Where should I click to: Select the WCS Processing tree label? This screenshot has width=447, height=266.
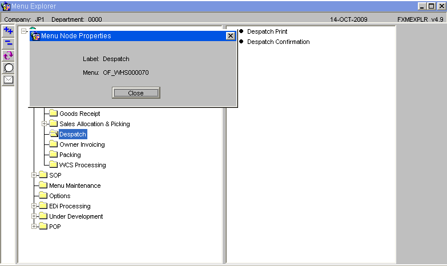click(82, 165)
